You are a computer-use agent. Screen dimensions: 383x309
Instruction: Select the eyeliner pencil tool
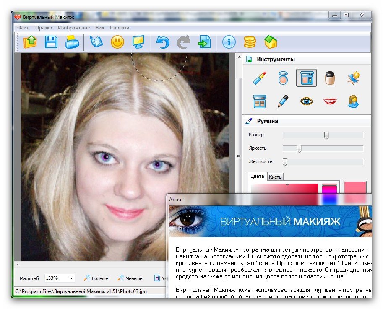[x=283, y=101]
